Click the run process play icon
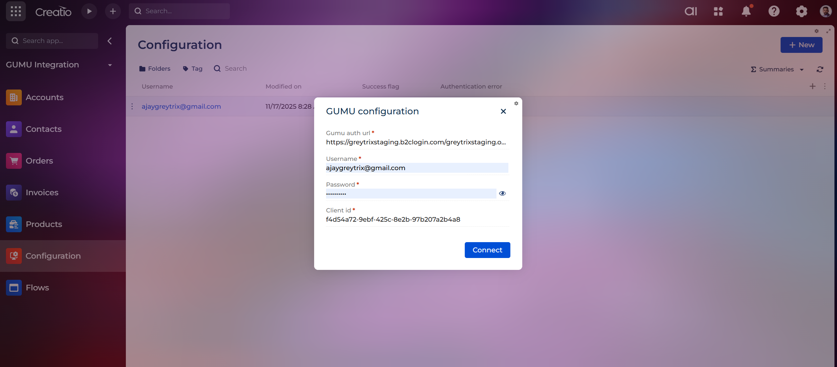This screenshot has height=367, width=837. point(89,11)
